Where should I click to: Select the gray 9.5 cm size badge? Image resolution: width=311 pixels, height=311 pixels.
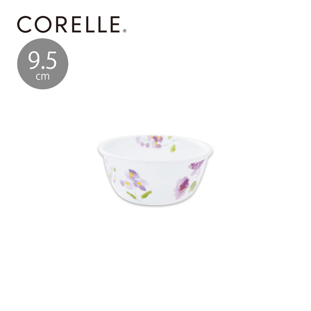[43, 64]
